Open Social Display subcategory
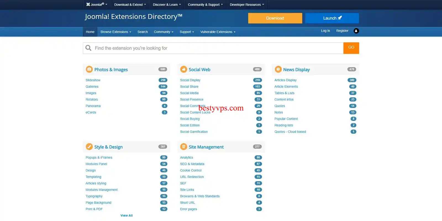The width and height of the screenshot is (442, 221). (x=190, y=80)
